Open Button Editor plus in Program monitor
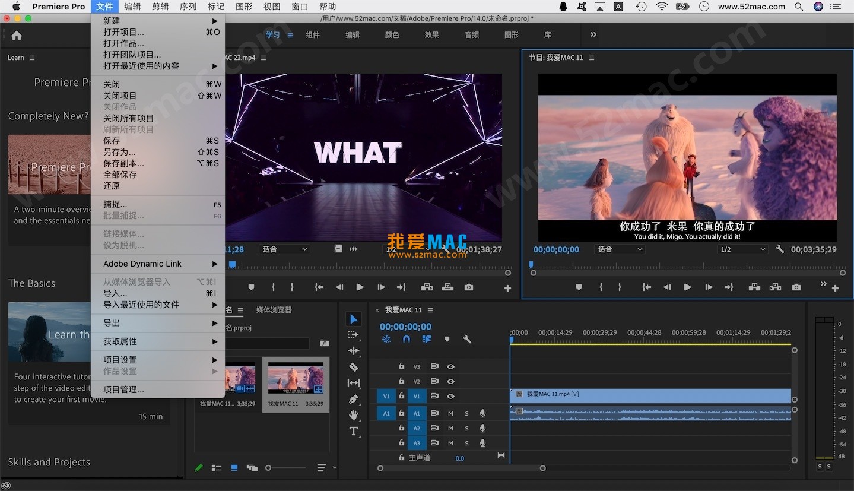This screenshot has height=491, width=854. [835, 288]
